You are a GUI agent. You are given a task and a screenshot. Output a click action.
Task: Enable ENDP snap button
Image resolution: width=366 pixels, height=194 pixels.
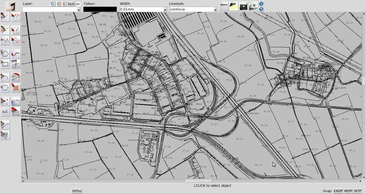[338, 191]
